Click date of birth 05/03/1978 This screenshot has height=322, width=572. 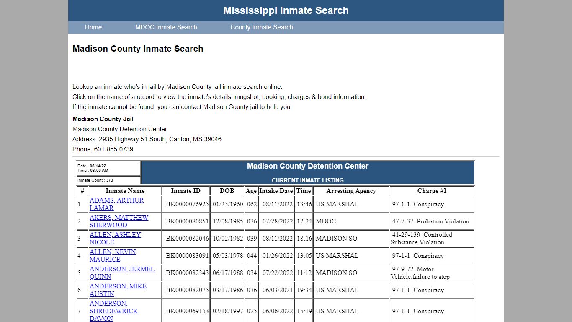pos(228,256)
